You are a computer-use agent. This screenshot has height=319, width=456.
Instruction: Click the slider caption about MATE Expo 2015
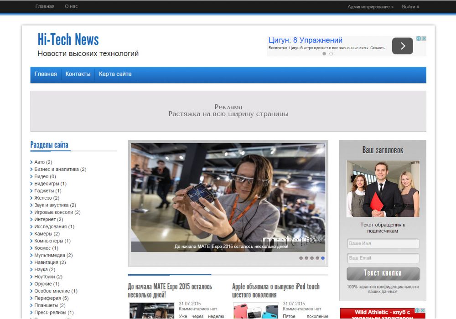pos(231,247)
